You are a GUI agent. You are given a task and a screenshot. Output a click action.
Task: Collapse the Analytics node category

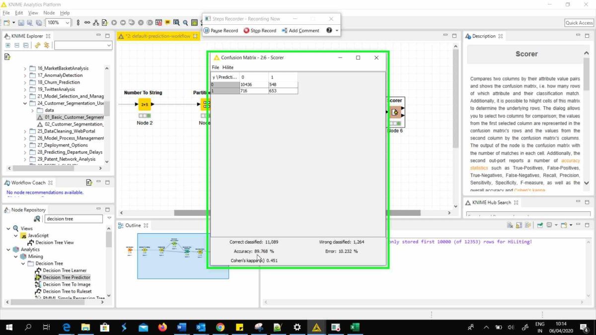click(x=9, y=250)
